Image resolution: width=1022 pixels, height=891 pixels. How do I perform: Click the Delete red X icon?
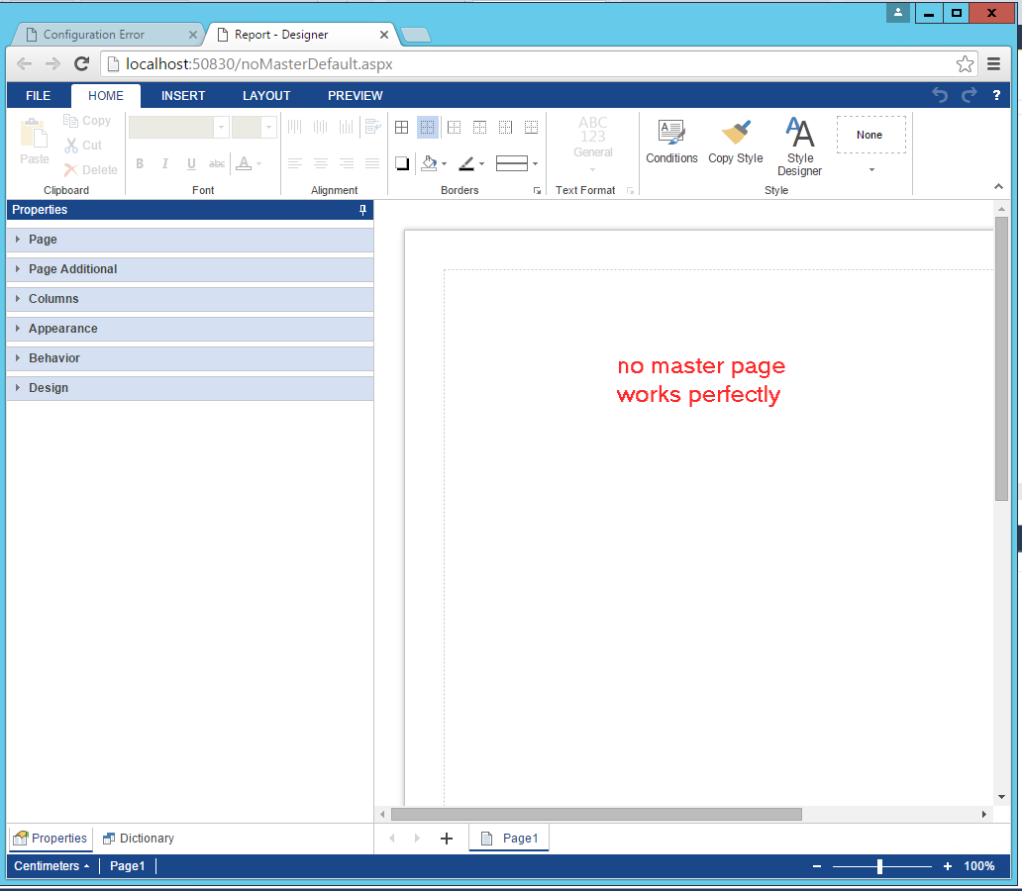(70, 170)
